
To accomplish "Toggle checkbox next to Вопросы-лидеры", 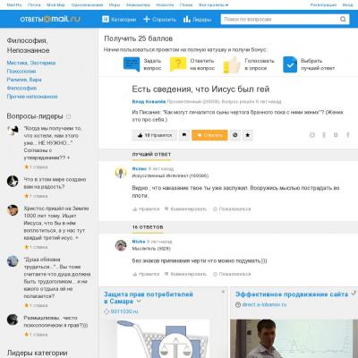I will pyautogui.click(x=68, y=116).
